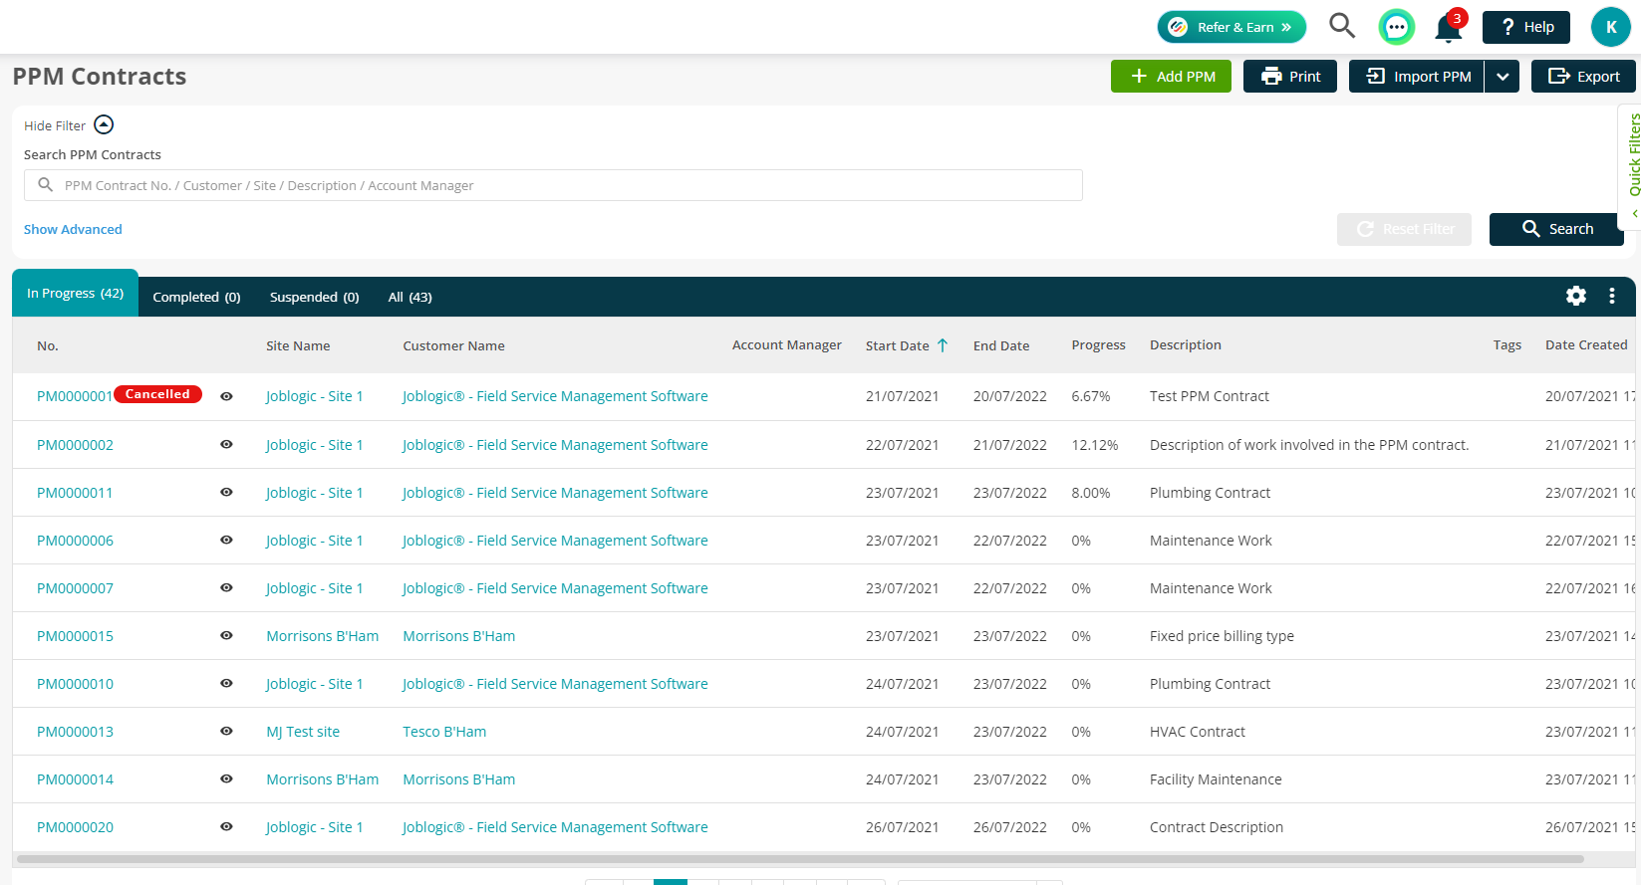Open the global search magnifier icon
Viewport: 1641px width, 885px height.
pos(1342,26)
